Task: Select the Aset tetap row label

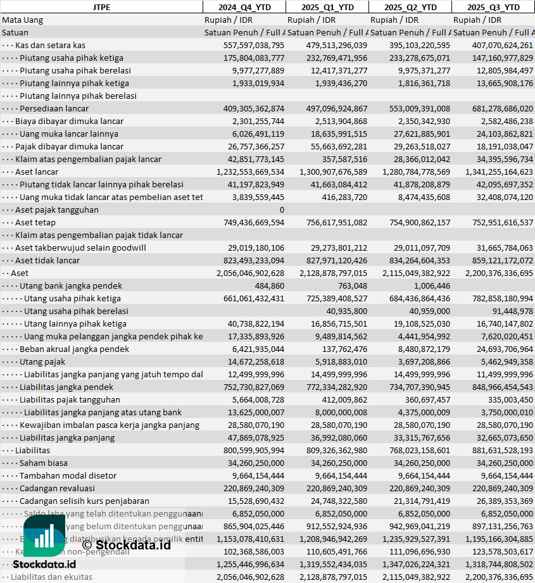Action: tap(35, 222)
